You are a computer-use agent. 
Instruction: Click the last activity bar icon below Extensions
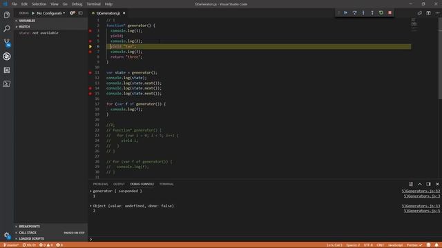coord(7,84)
